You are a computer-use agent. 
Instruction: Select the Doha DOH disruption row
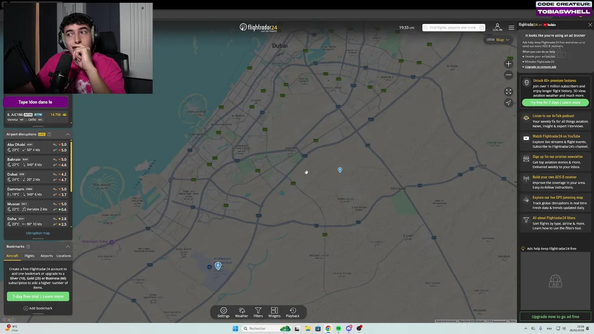click(37, 222)
